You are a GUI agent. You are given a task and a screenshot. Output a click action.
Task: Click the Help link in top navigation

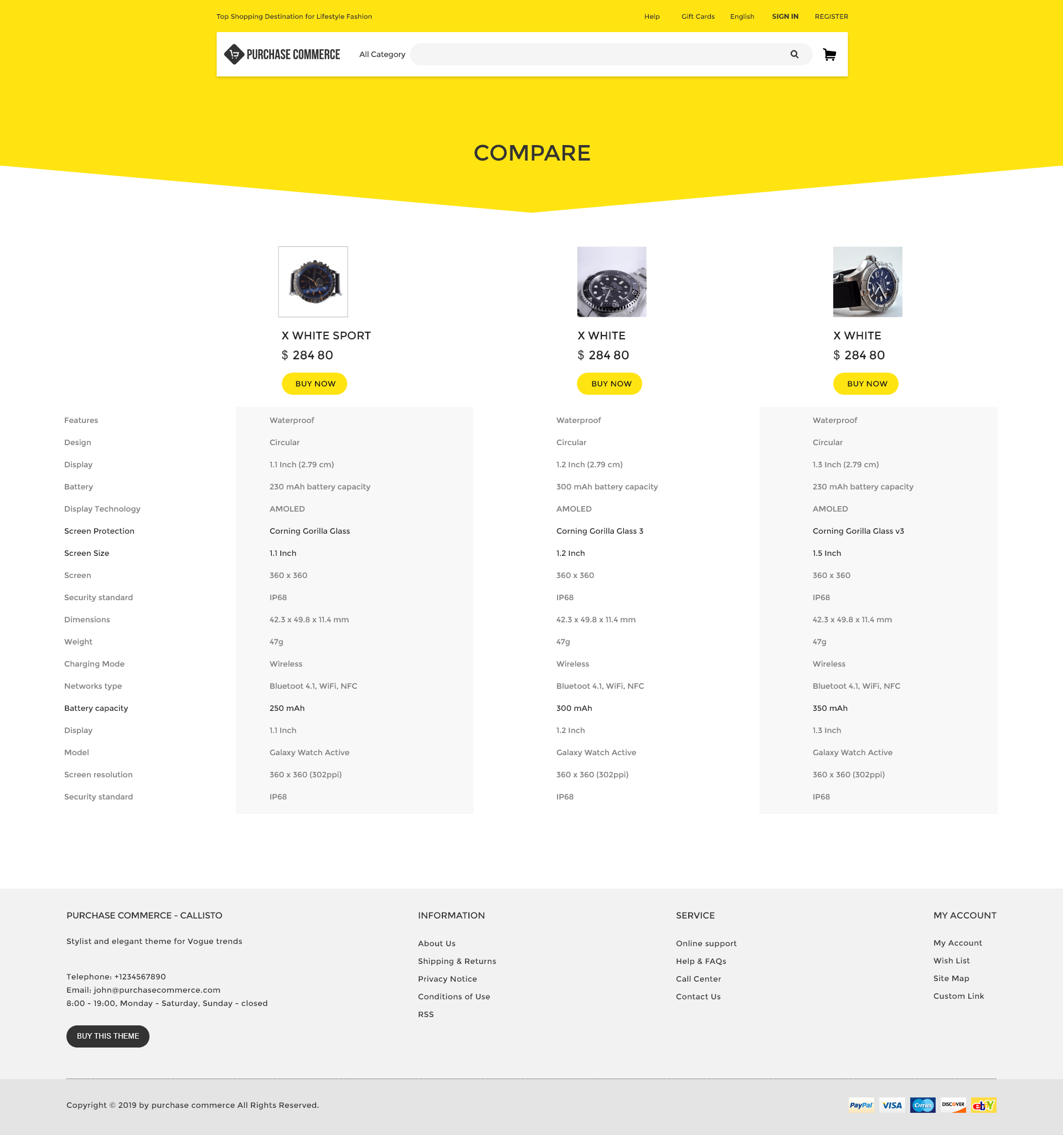pos(651,16)
